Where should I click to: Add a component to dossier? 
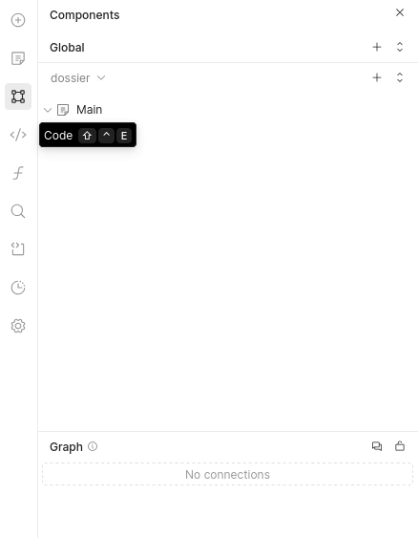click(x=377, y=77)
